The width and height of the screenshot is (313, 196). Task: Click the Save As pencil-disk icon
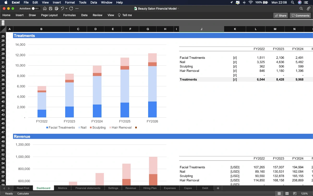coord(56,9)
